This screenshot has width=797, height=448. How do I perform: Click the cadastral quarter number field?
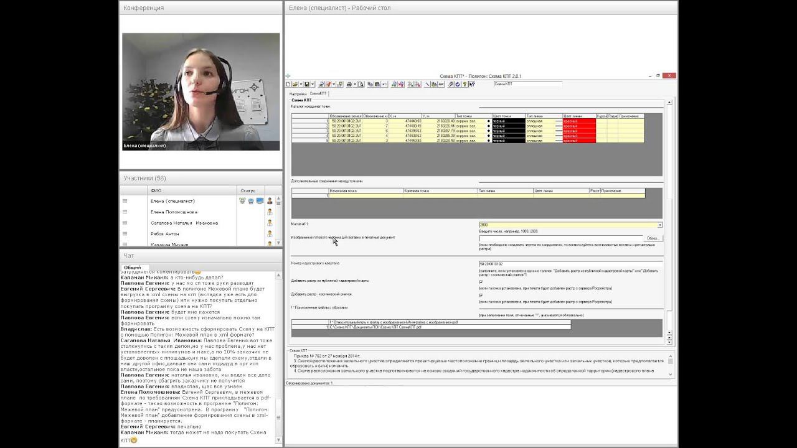pos(570,264)
